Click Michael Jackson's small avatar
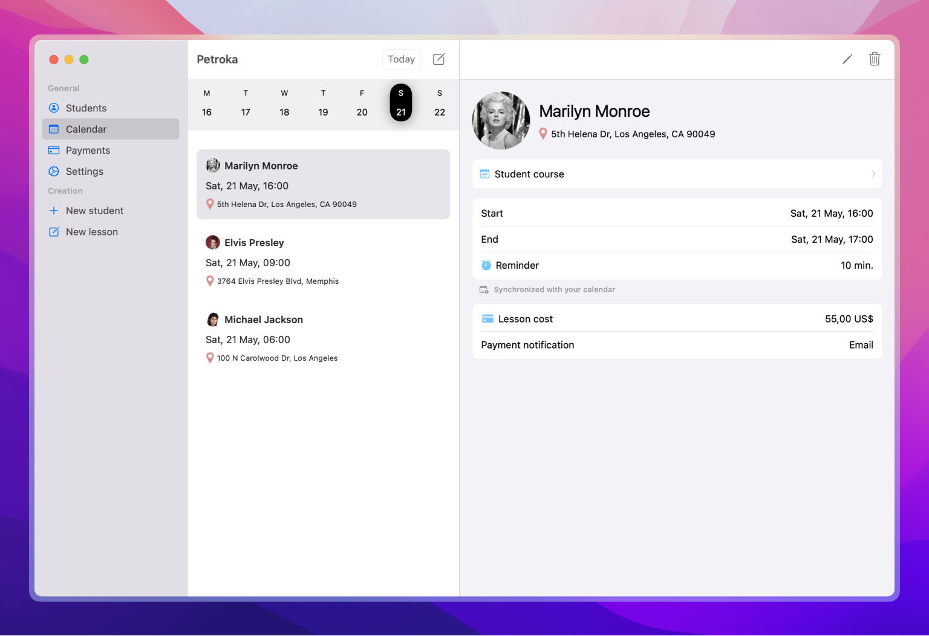The width and height of the screenshot is (929, 636). pyautogui.click(x=213, y=320)
